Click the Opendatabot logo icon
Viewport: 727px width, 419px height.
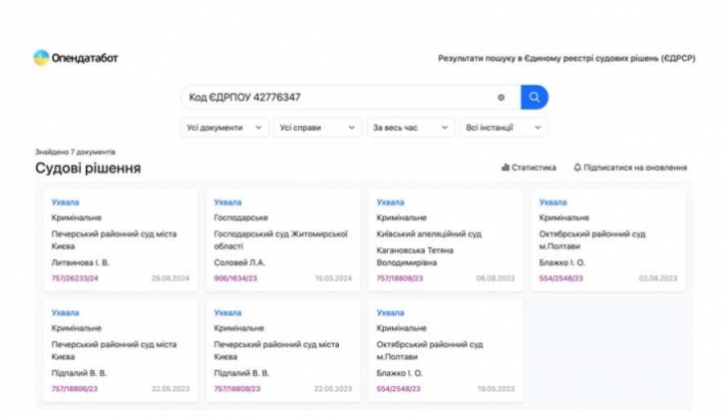pos(41,58)
